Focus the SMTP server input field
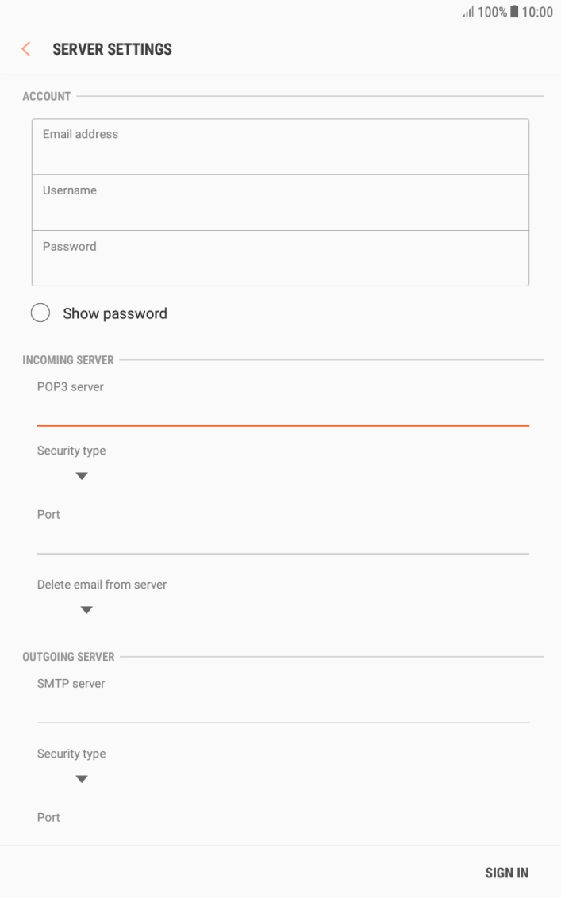 coord(282,708)
